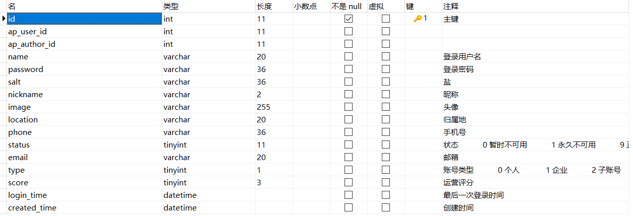This screenshot has height=216, width=633.
Task: Click the 注释 column header
Action: (x=451, y=6)
